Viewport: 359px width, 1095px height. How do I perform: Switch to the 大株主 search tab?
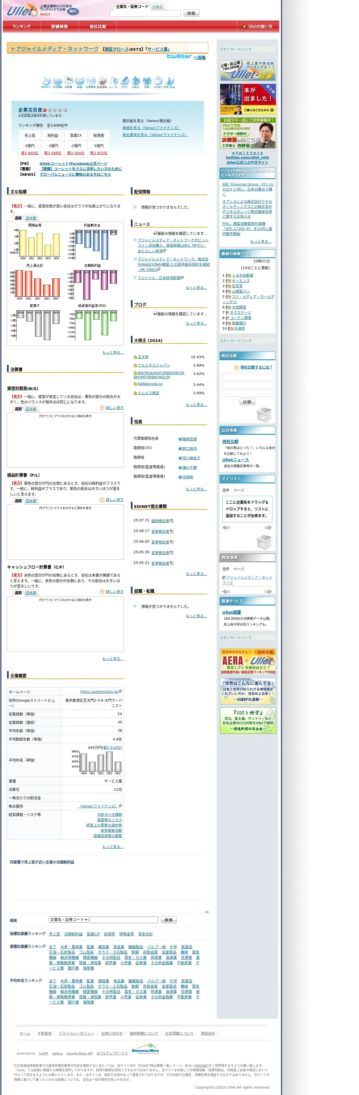click(x=157, y=6)
